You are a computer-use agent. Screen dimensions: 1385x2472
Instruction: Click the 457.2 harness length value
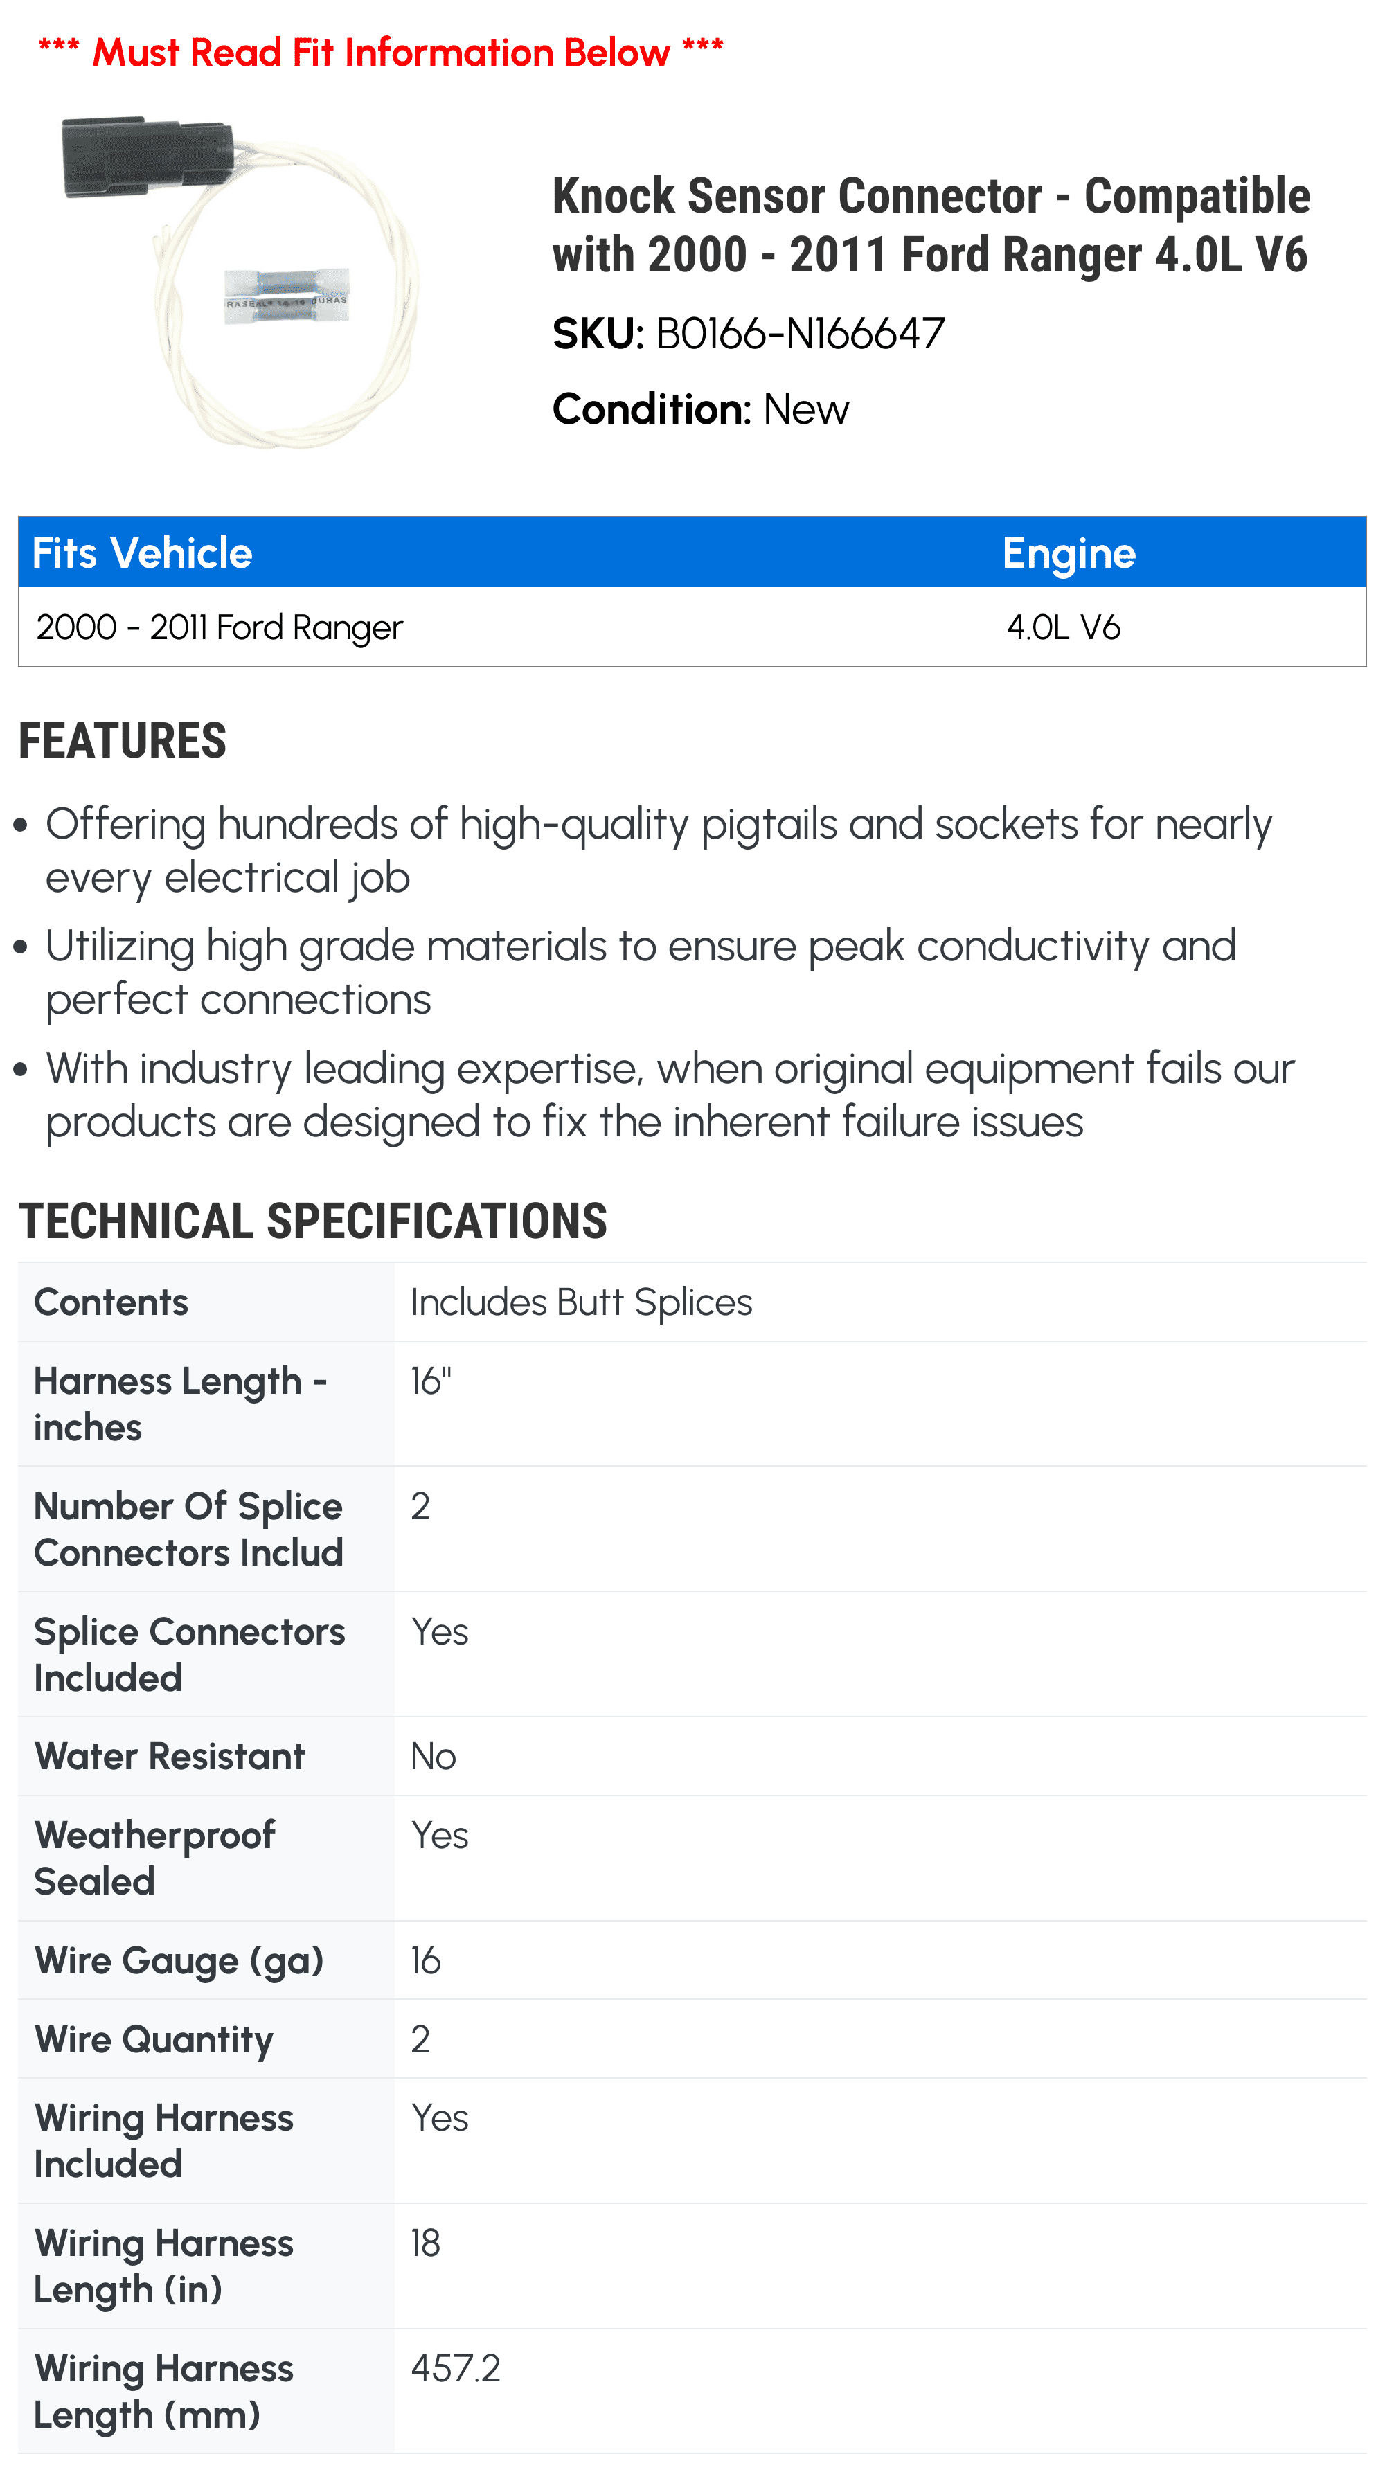(456, 2368)
